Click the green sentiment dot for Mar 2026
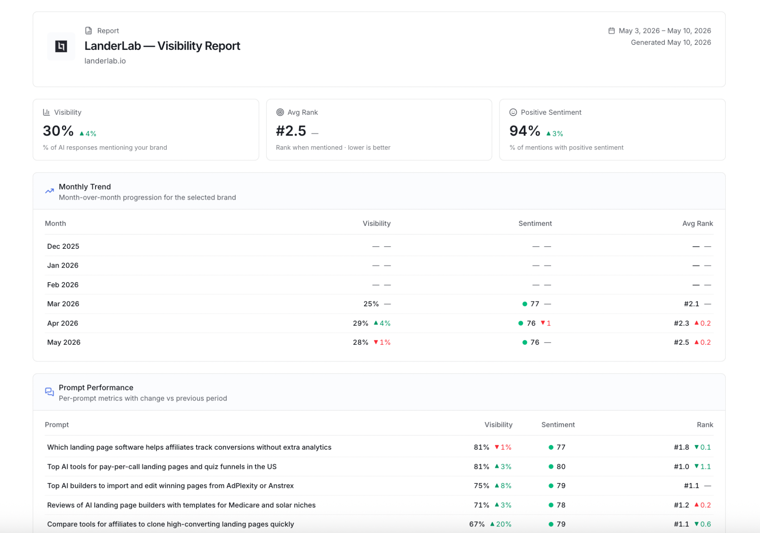Viewport: 760px width, 533px height. coord(525,304)
